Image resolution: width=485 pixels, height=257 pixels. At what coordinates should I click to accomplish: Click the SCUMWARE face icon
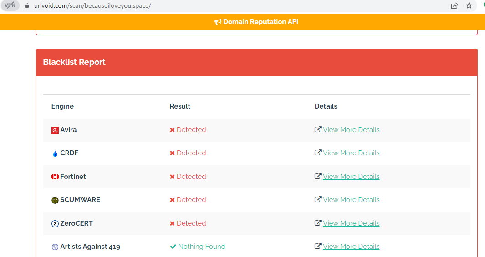tap(55, 200)
